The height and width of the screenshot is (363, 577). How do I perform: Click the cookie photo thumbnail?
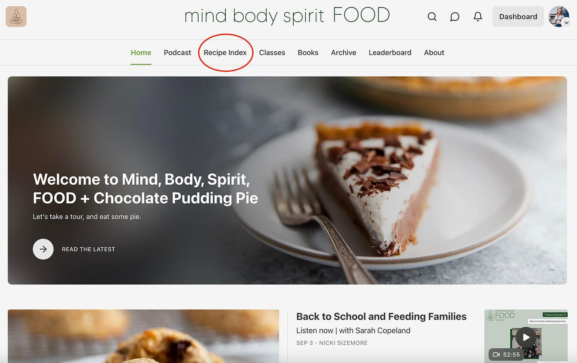[143, 336]
